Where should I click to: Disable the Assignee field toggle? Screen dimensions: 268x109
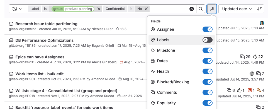point(208,29)
